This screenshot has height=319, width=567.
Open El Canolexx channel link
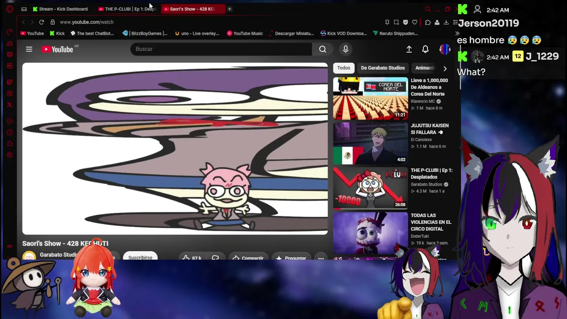click(x=422, y=140)
